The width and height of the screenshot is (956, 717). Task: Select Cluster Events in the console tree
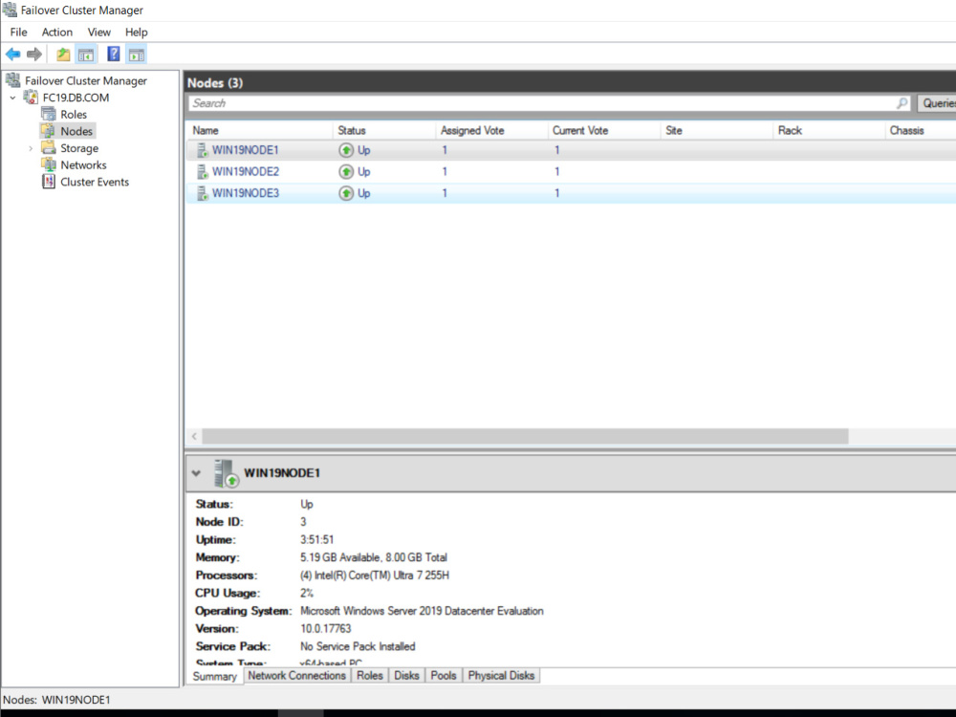click(x=95, y=182)
